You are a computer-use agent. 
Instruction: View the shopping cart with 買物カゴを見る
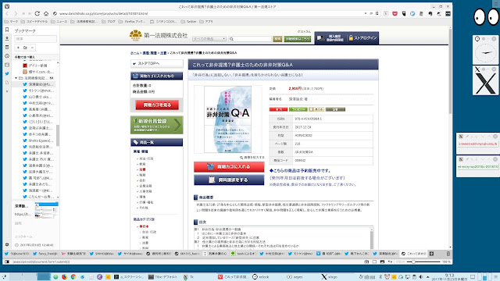tap(157, 105)
